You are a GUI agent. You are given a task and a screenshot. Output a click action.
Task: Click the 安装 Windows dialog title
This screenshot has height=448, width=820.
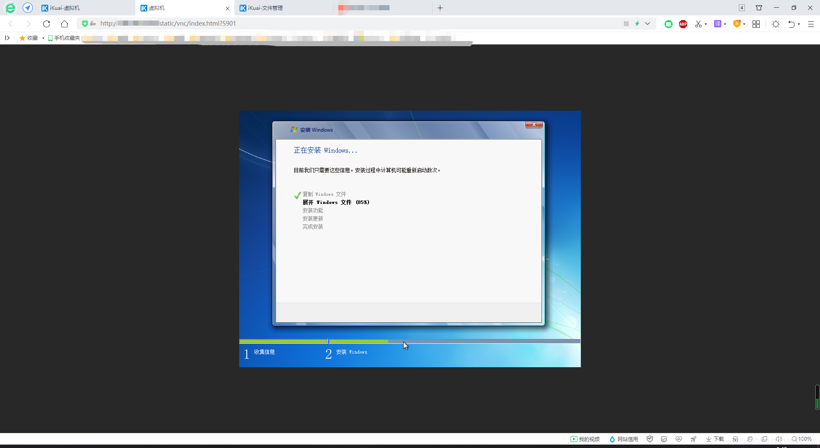coord(316,130)
